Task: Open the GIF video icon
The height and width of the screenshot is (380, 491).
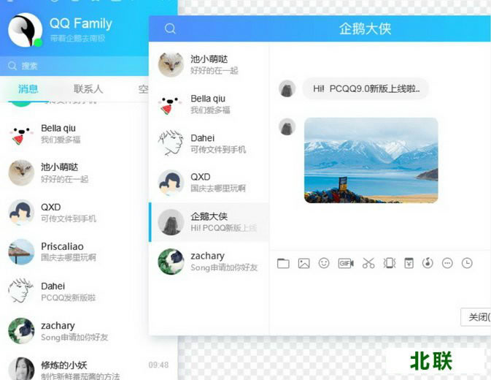Action: click(x=346, y=263)
